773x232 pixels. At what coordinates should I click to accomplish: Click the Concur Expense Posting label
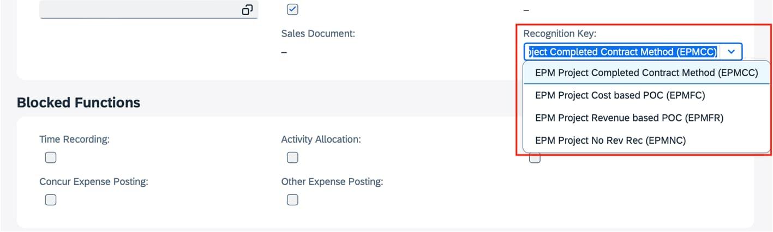point(94,181)
